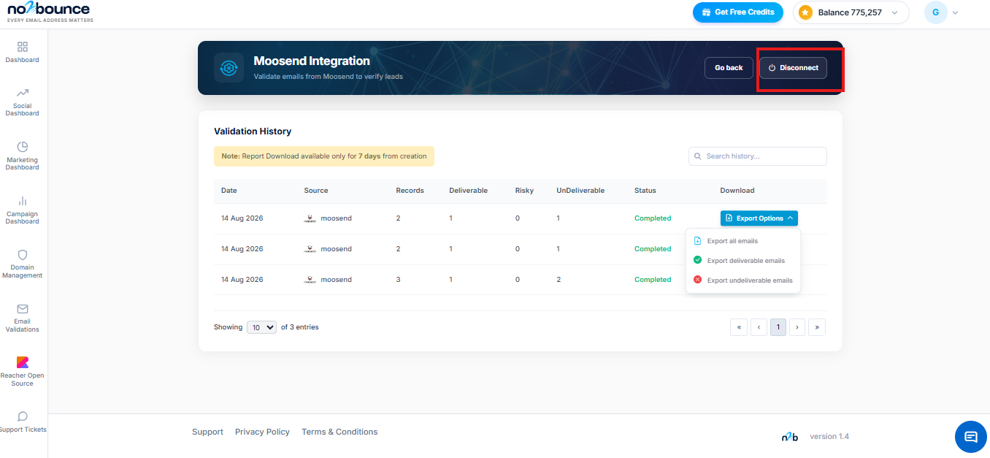Go to last page of history
This screenshot has width=990, height=458.
817,327
